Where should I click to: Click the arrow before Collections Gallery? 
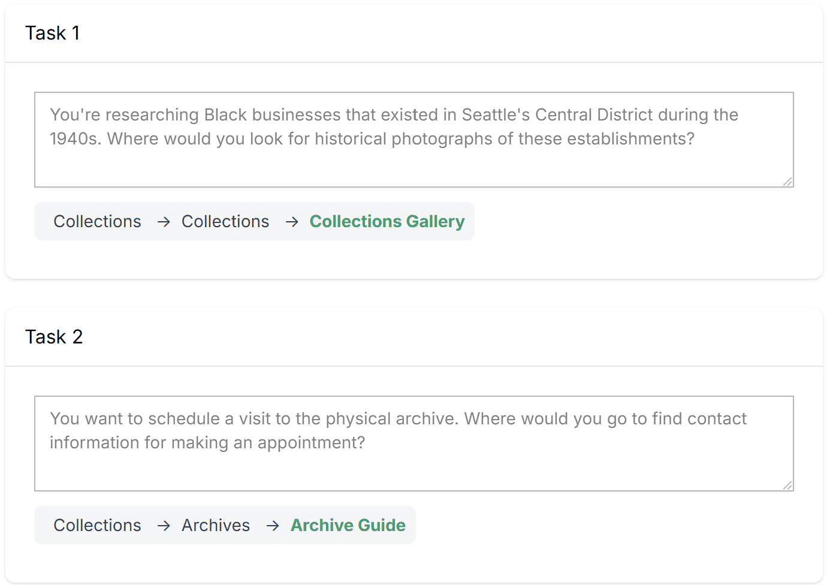point(292,222)
